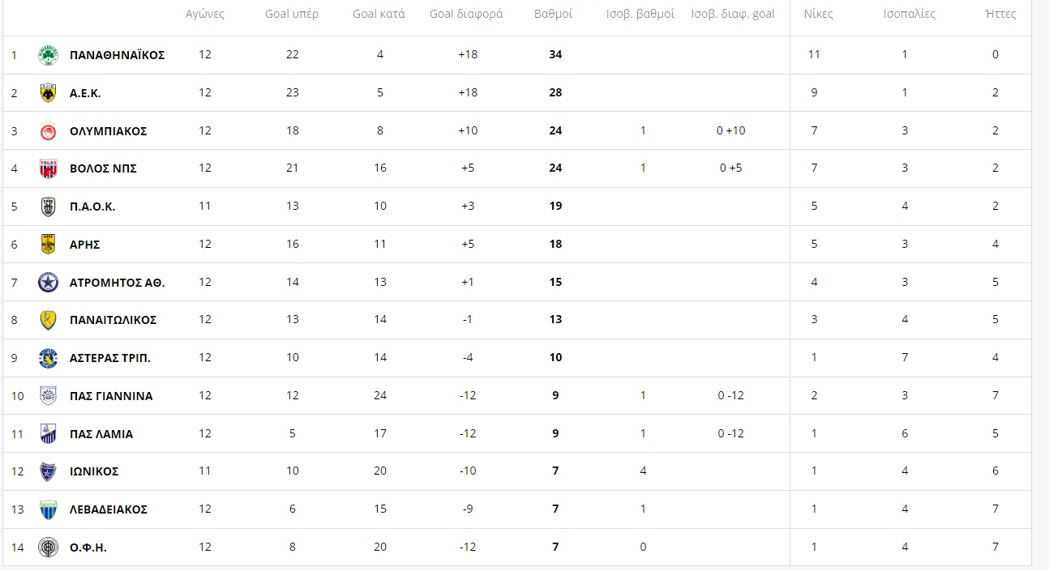Screen dimensions: 1049x571
Task: Click the Αγώνες column header
Action: [x=205, y=14]
